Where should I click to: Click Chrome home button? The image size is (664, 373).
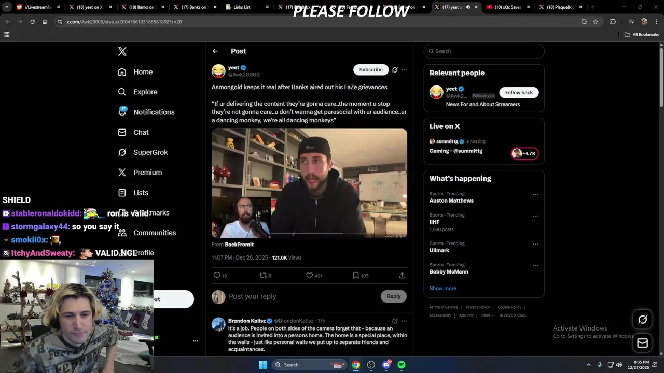[x=45, y=22]
